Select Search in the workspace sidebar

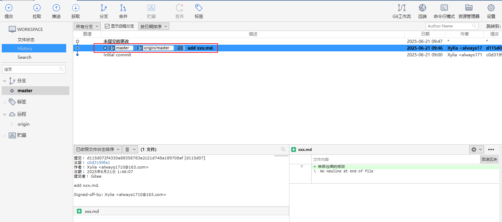24,57
